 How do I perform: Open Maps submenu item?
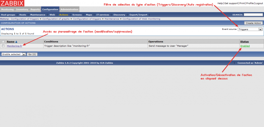pyautogui.click(x=89, y=15)
